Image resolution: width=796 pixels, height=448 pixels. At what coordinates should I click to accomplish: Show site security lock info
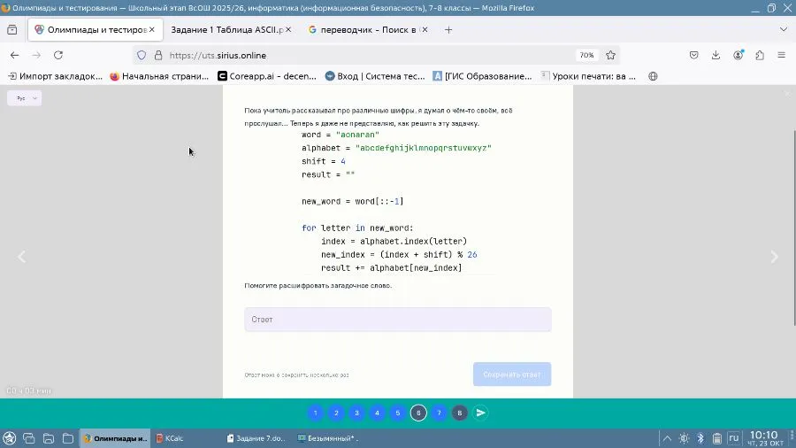pyautogui.click(x=158, y=56)
